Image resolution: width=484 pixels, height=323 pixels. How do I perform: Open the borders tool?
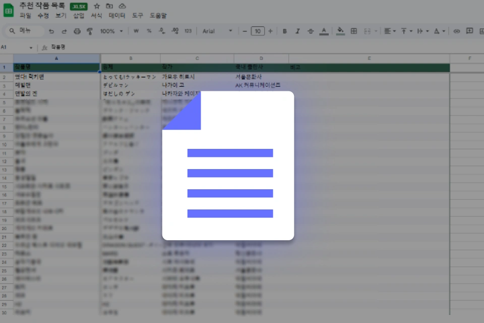pyautogui.click(x=354, y=31)
